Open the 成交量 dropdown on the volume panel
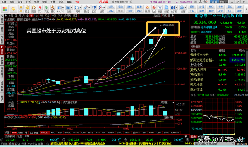The height and width of the screenshot is (147, 248). tap(164, 103)
